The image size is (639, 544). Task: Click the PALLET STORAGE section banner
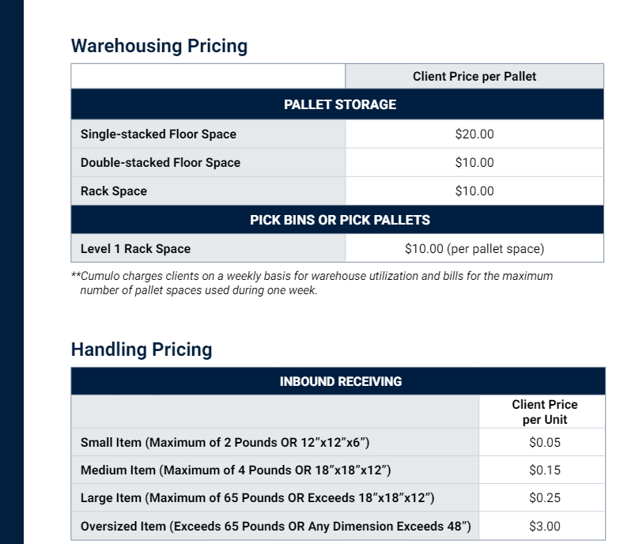[339, 104]
